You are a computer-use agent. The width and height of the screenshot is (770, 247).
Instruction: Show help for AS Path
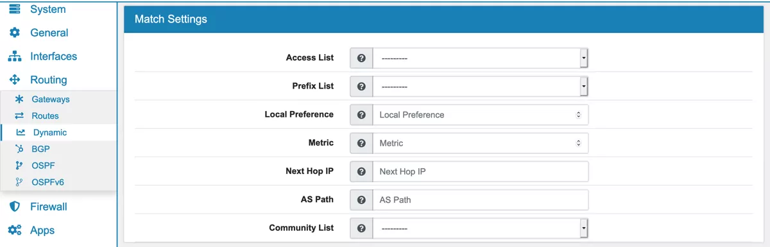coord(361,200)
